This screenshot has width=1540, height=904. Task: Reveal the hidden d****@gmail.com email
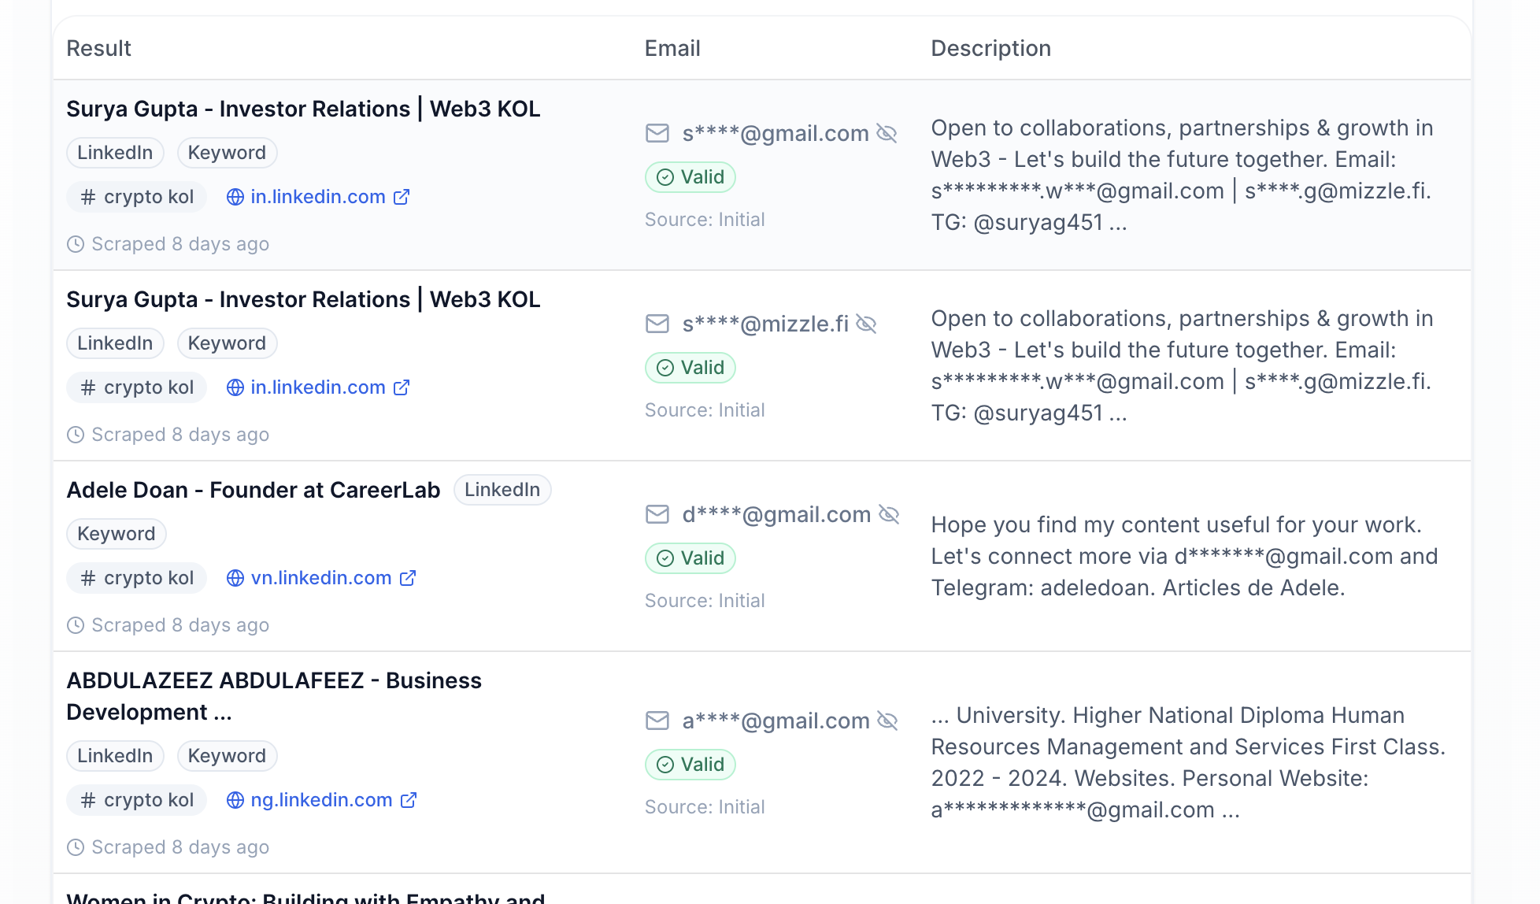pos(889,514)
